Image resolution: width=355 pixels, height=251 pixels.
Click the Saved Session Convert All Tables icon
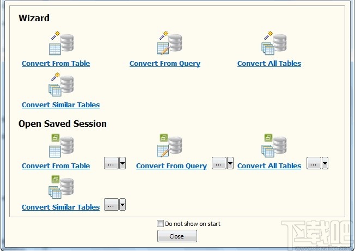tap(274, 145)
